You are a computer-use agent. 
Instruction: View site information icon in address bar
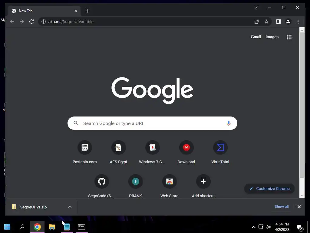click(44, 22)
